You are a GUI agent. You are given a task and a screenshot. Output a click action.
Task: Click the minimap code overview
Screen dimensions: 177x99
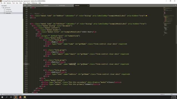[x=169, y=21]
